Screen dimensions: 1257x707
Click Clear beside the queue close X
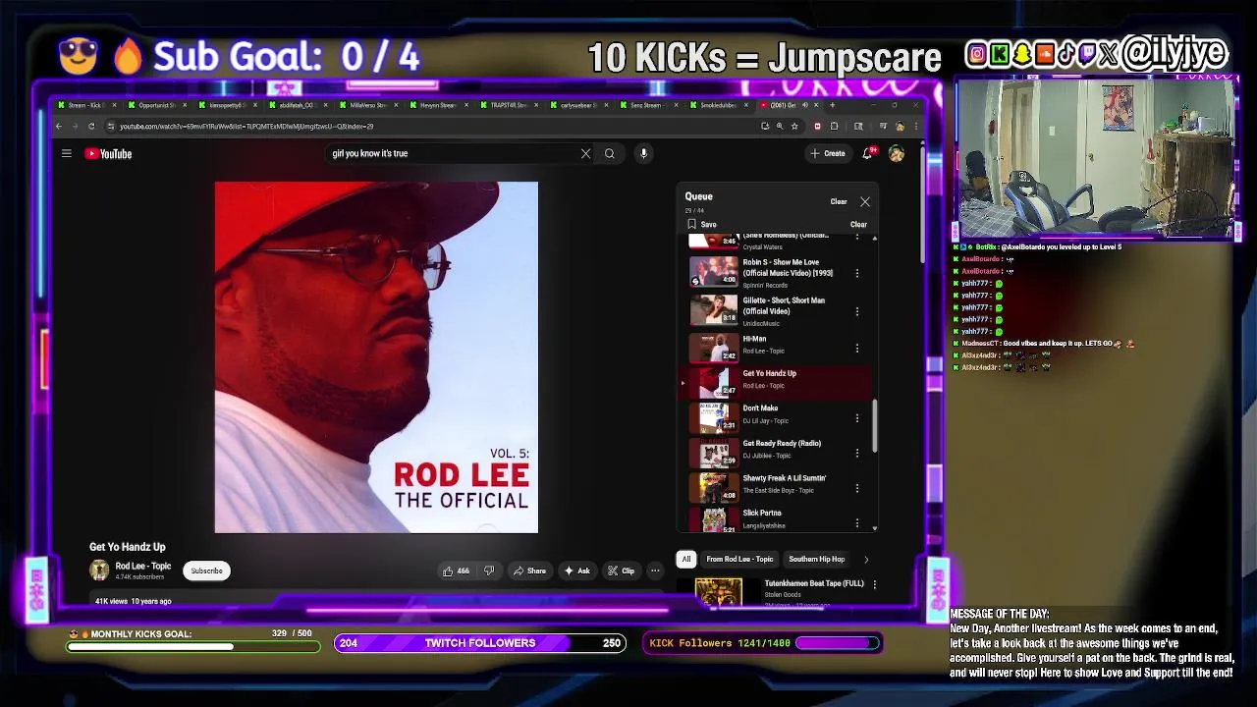click(839, 201)
